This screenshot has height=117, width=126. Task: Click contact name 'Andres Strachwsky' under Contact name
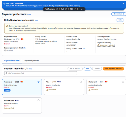pyautogui.click(x=73, y=39)
